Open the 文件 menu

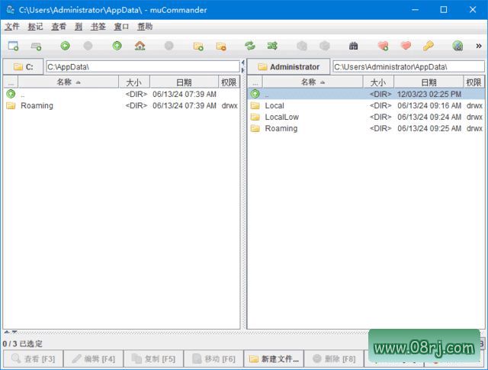point(12,27)
